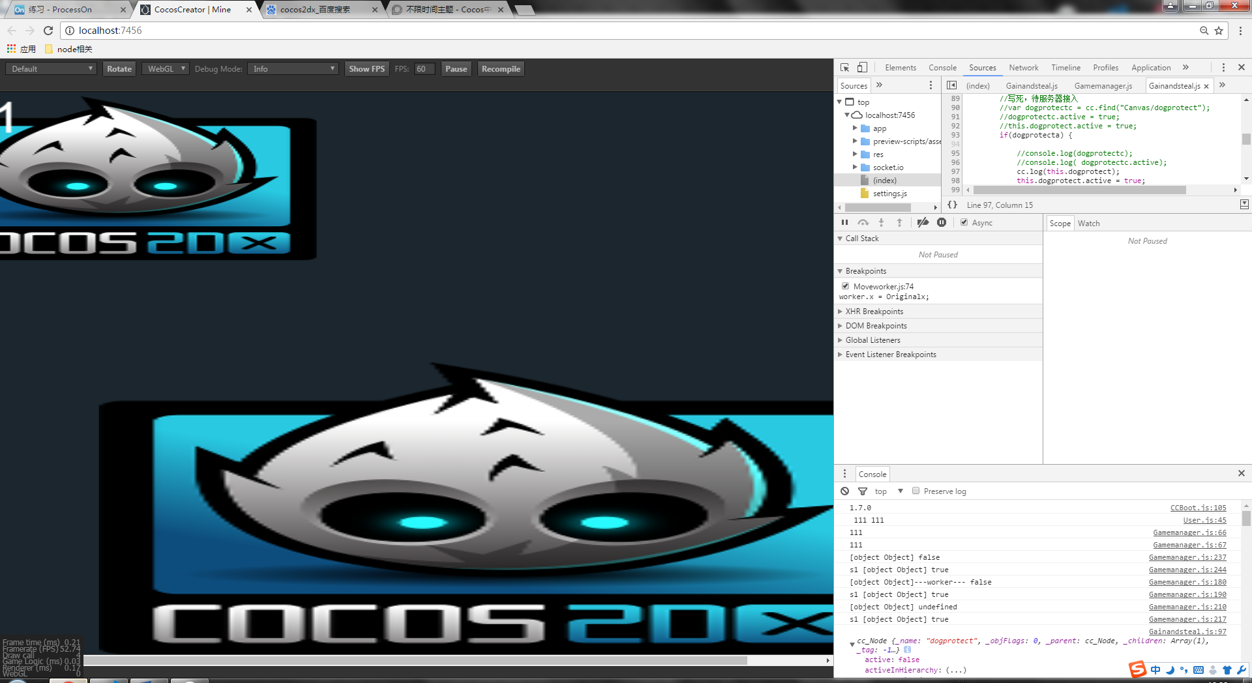Toggle pause on exceptions icon
Viewport: 1252px width, 683px height.
(942, 223)
